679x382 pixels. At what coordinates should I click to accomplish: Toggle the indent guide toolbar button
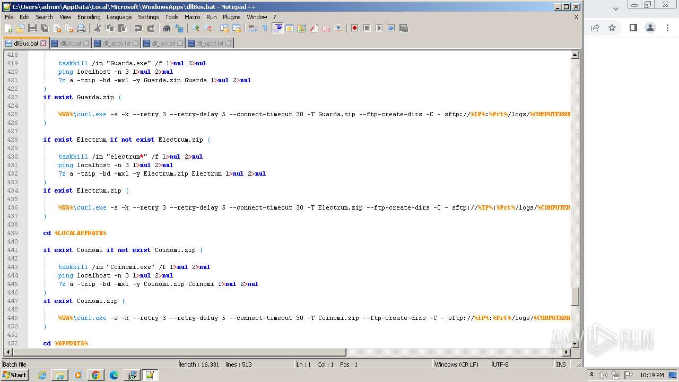click(277, 28)
